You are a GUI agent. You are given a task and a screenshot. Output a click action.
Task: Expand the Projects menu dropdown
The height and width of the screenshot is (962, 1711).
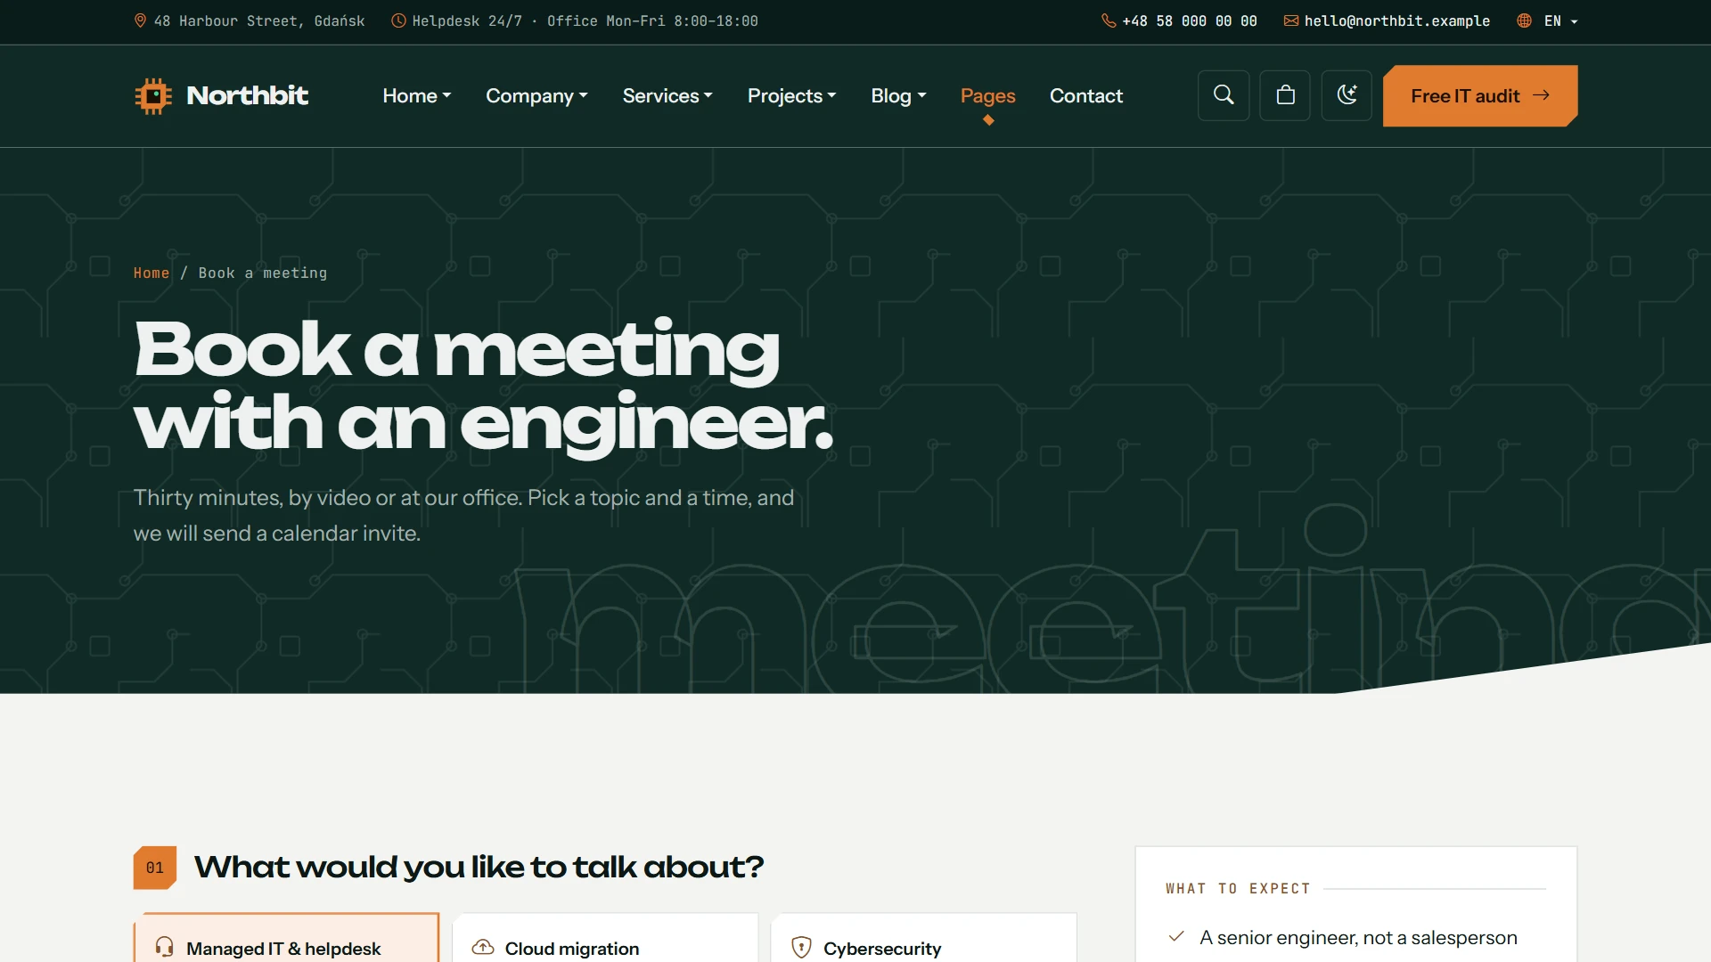pos(791,95)
